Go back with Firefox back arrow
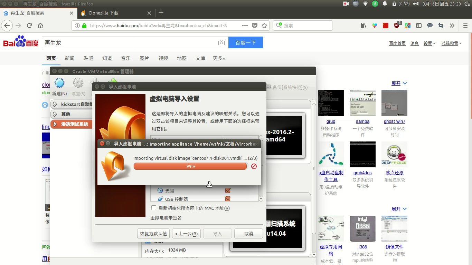This screenshot has width=472, height=265. pos(7,26)
